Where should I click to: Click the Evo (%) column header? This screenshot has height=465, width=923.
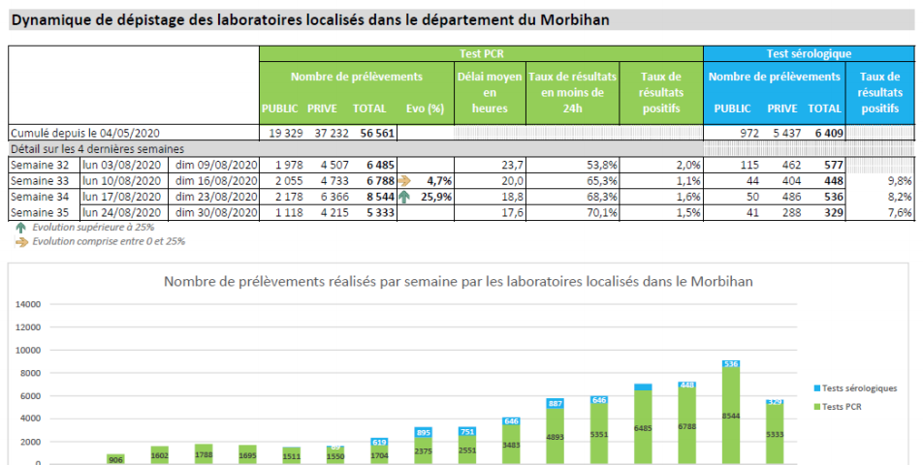(x=425, y=108)
